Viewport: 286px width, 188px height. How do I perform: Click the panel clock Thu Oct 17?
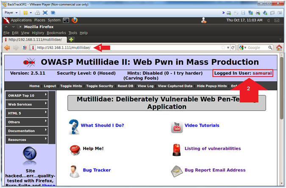tap(244, 20)
